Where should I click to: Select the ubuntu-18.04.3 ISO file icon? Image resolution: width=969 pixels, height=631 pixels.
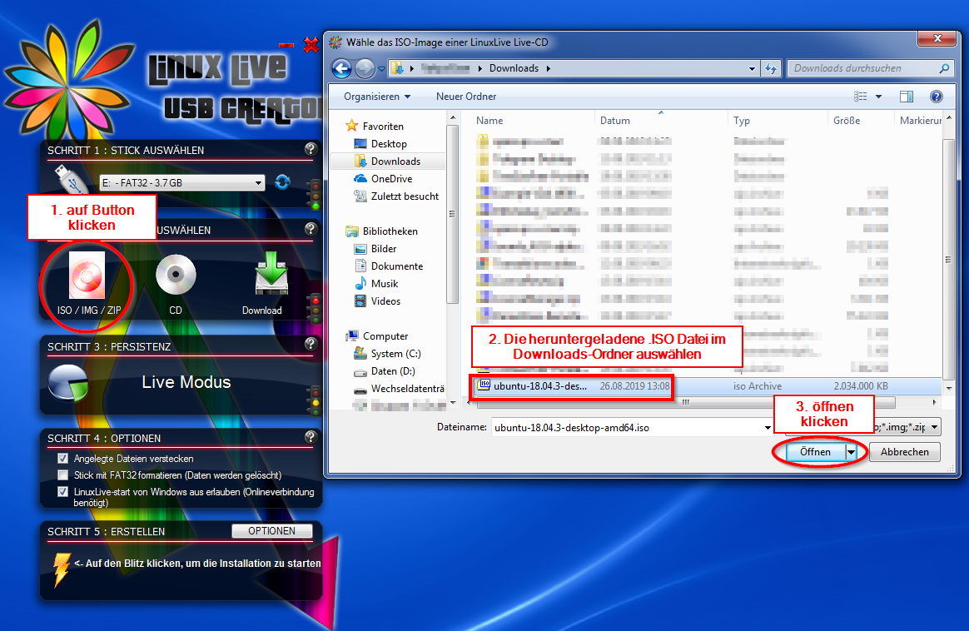pos(485,385)
